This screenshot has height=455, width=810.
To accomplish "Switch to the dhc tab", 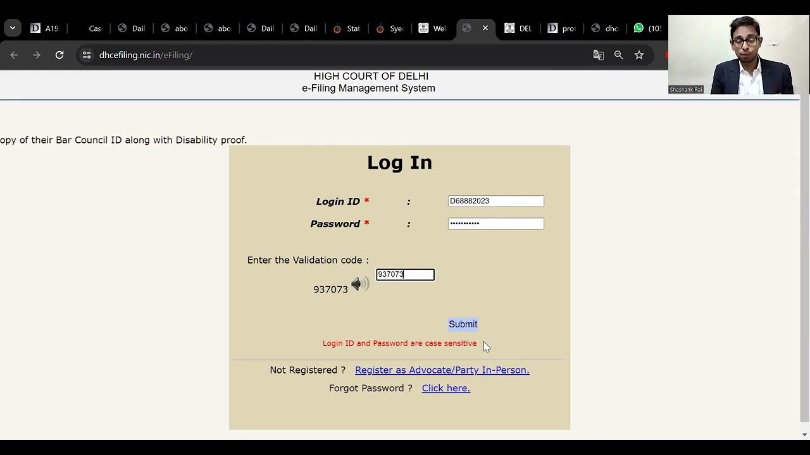I will coord(605,28).
